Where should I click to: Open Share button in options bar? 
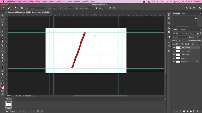(x=199, y=8)
